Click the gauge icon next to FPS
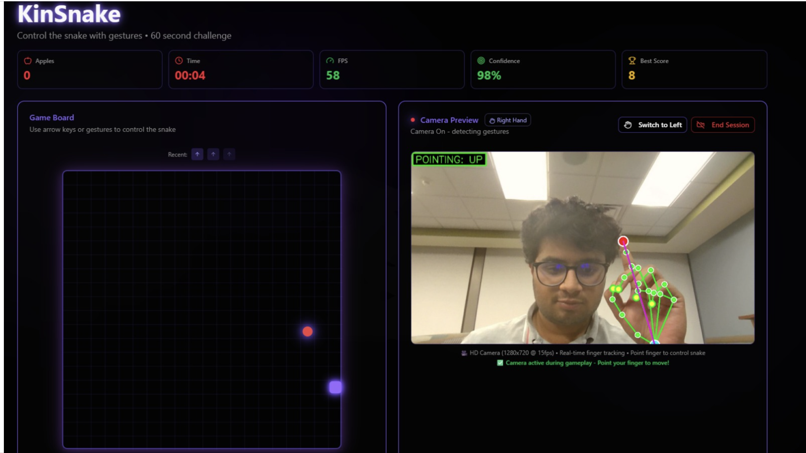This screenshot has height=453, width=806. (330, 60)
